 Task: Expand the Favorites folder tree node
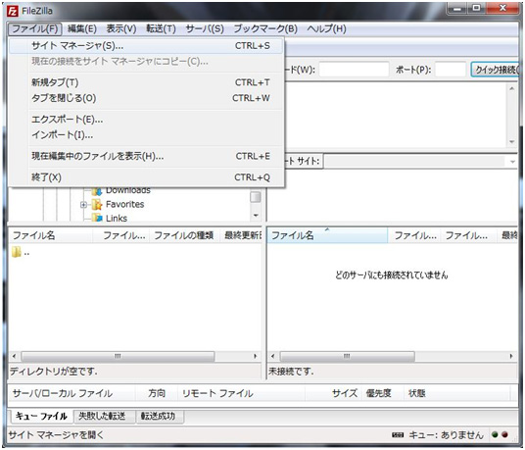click(x=83, y=204)
